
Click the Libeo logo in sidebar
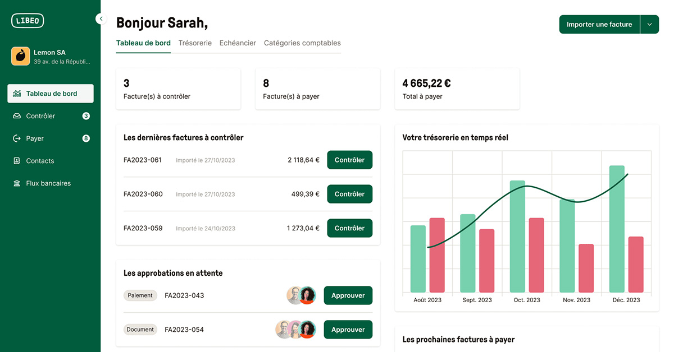pyautogui.click(x=28, y=21)
